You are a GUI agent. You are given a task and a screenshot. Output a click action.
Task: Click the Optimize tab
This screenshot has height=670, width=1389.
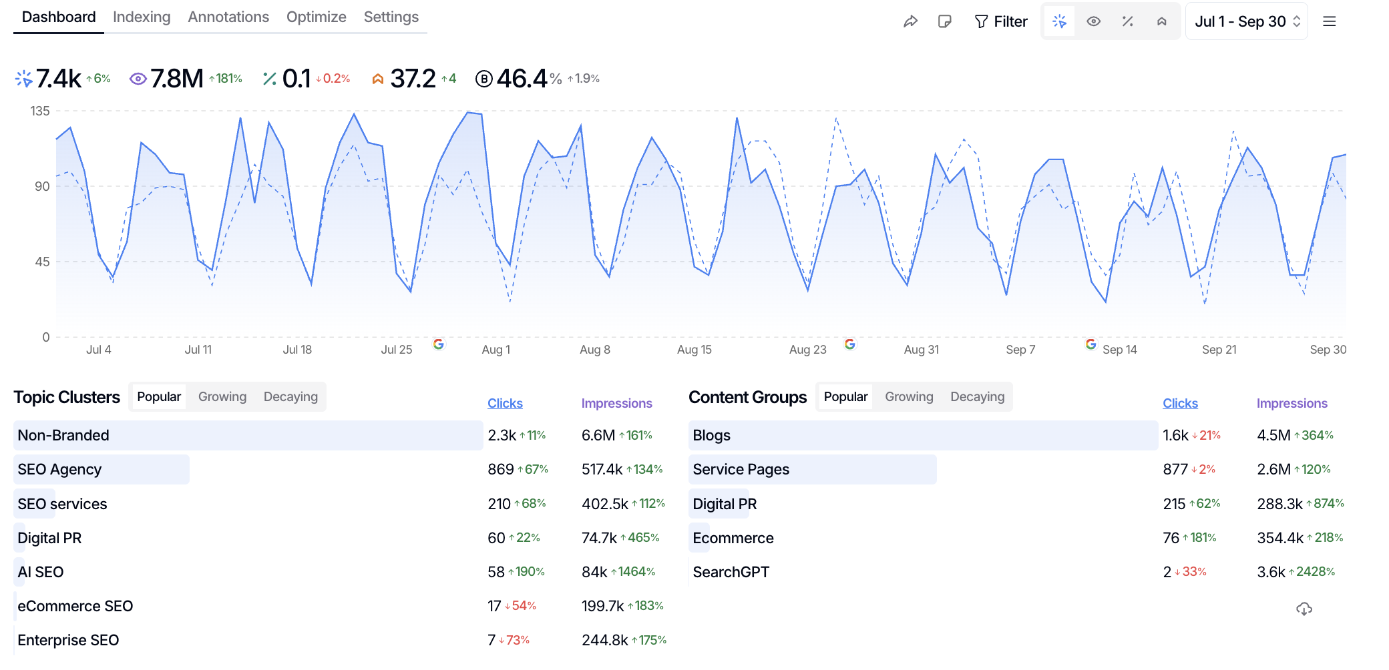click(316, 17)
